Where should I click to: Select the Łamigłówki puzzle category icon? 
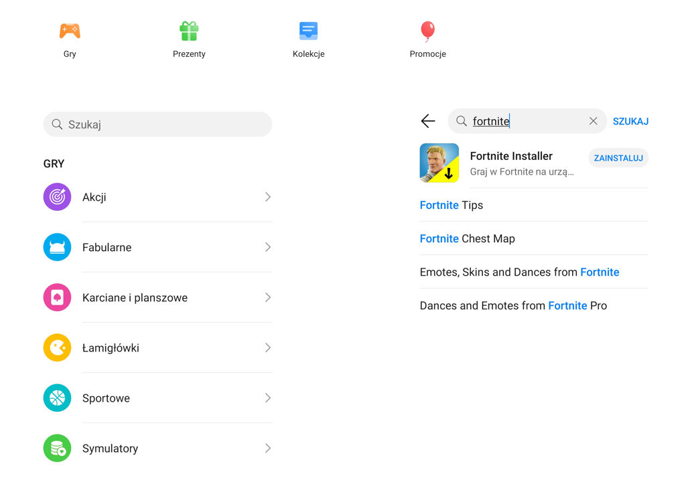[x=57, y=347]
